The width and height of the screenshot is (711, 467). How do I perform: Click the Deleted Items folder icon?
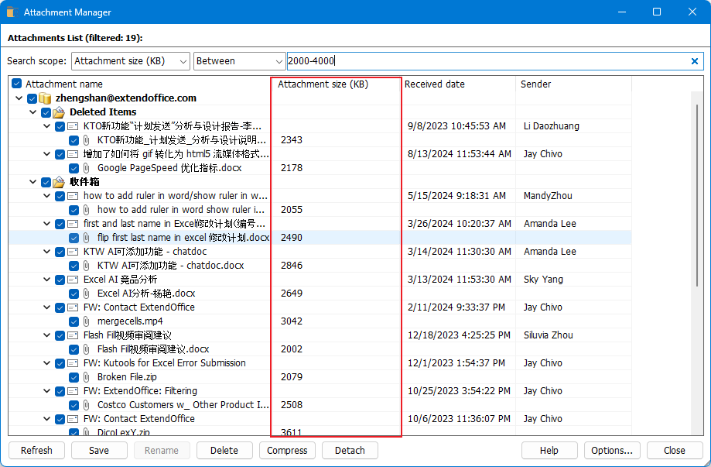tap(57, 112)
